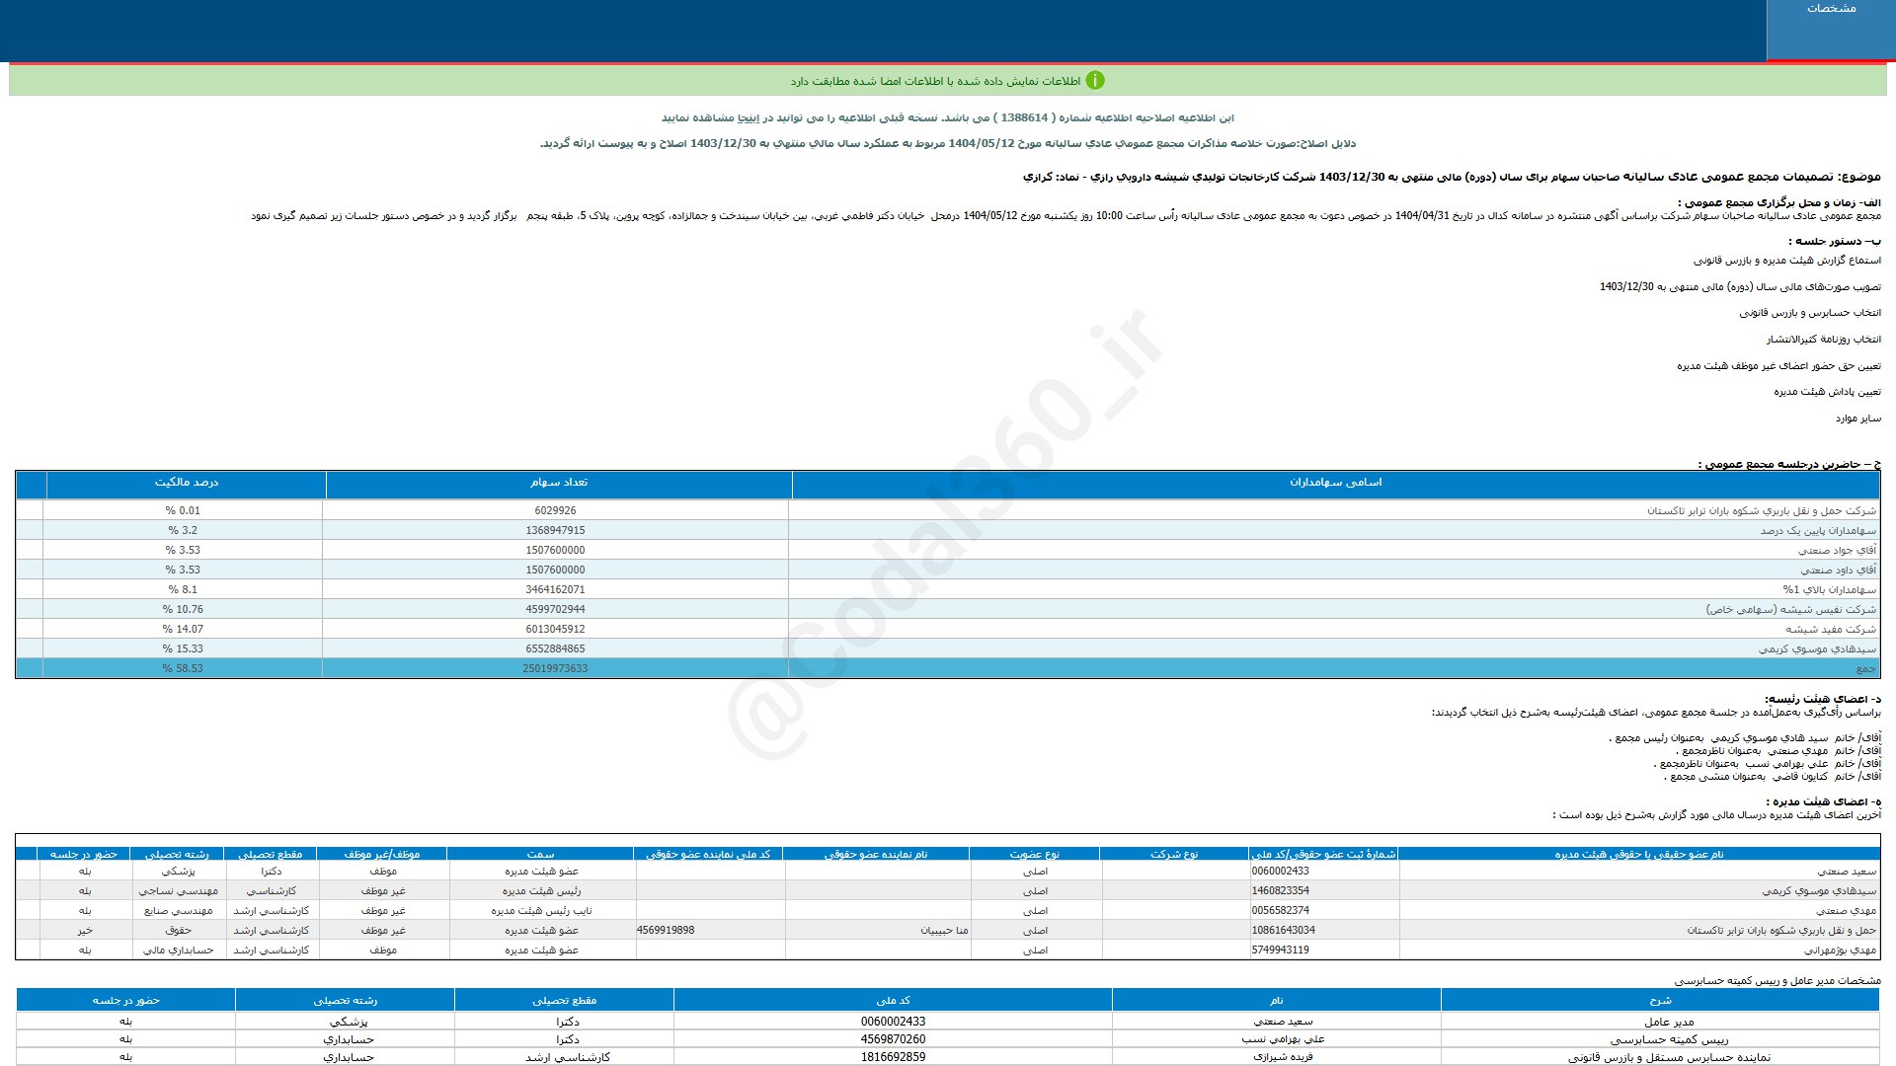Select registration number 10861643034
1896x1066 pixels.
1283,931
